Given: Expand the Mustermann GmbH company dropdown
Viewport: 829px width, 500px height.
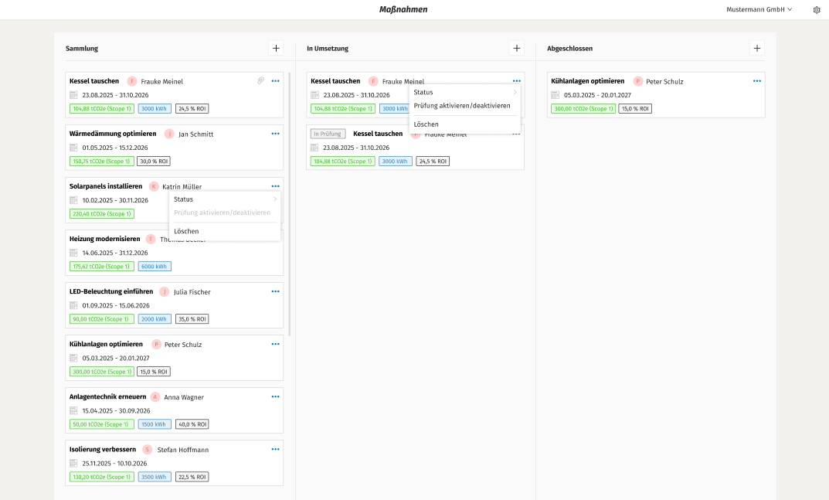Looking at the screenshot, I should click(759, 10).
